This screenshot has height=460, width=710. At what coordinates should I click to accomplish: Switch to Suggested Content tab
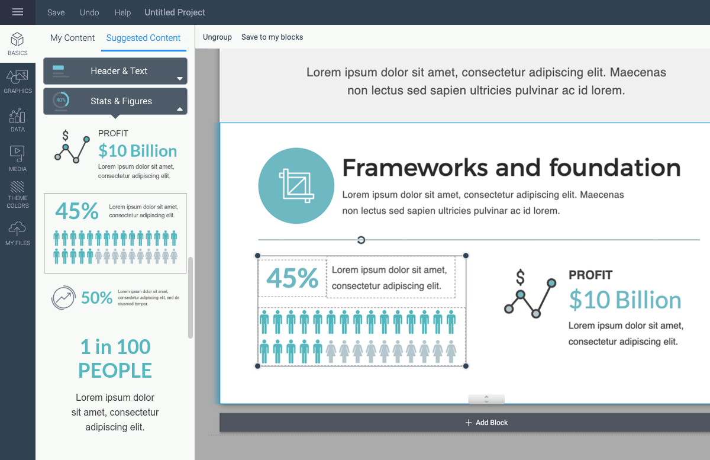pos(143,38)
